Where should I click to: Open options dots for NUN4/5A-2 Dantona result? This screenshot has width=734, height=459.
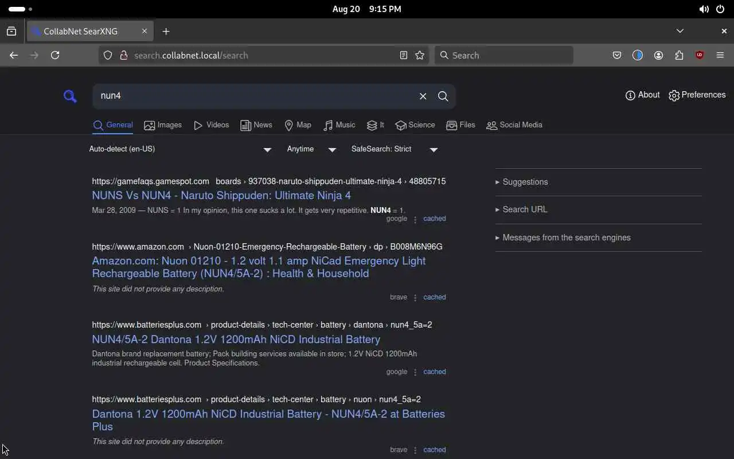coord(415,372)
